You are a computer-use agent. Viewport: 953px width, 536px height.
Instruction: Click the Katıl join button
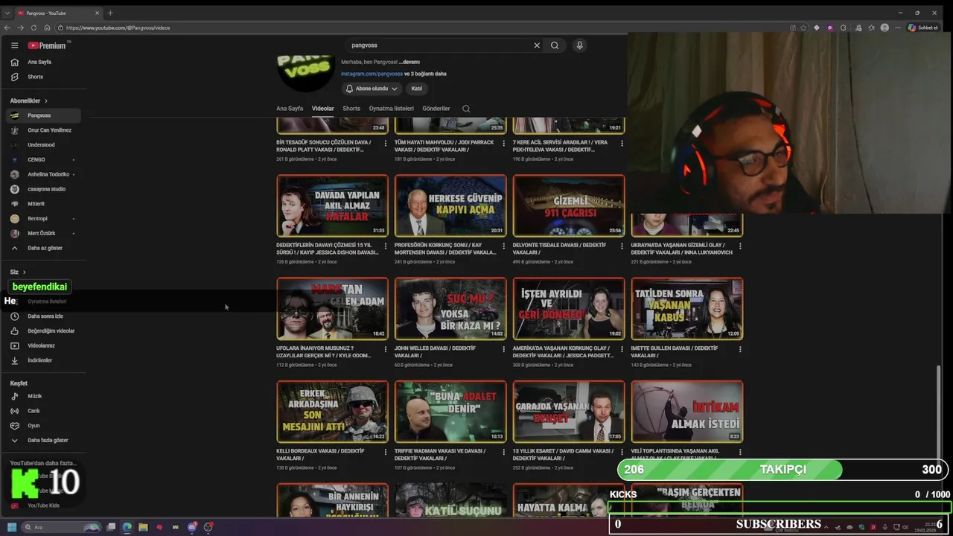click(417, 89)
